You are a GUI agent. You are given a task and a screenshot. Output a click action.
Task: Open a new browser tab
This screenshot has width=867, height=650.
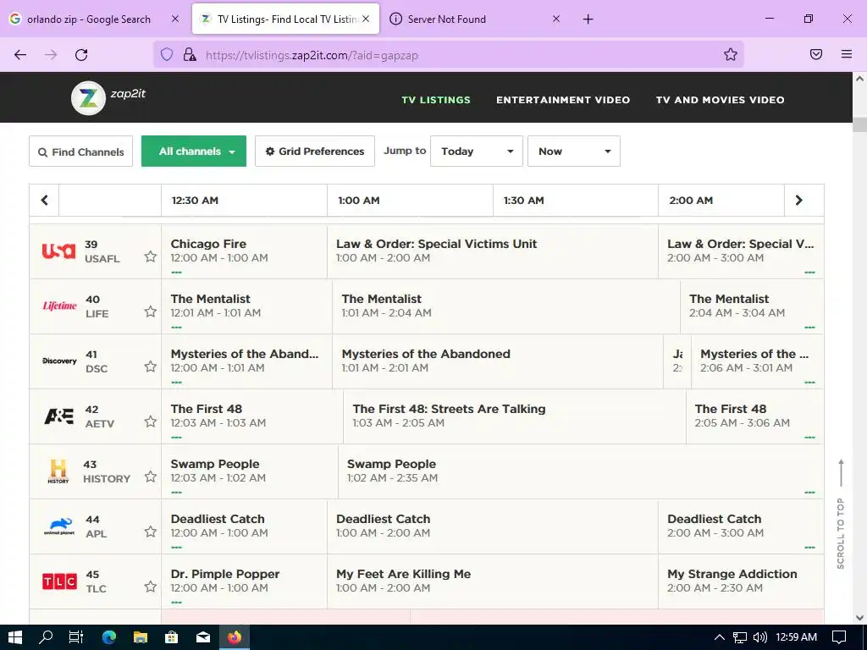[588, 19]
